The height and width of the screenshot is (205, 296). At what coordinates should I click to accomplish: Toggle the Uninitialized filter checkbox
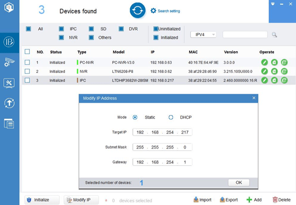[x=156, y=29]
